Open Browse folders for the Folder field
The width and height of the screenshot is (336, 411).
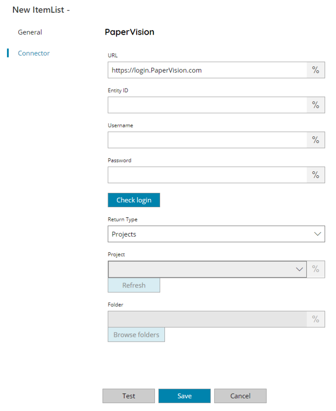[136, 334]
